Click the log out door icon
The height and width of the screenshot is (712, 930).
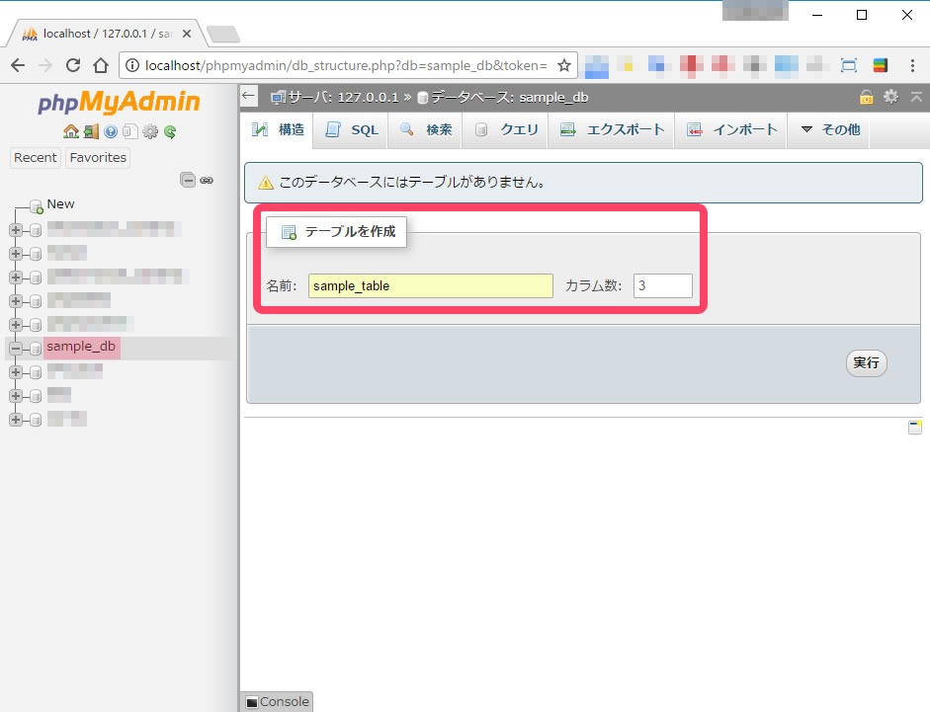click(91, 131)
